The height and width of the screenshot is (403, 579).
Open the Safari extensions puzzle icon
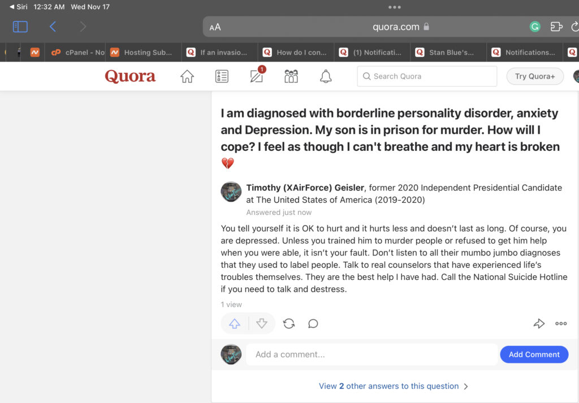coord(556,27)
